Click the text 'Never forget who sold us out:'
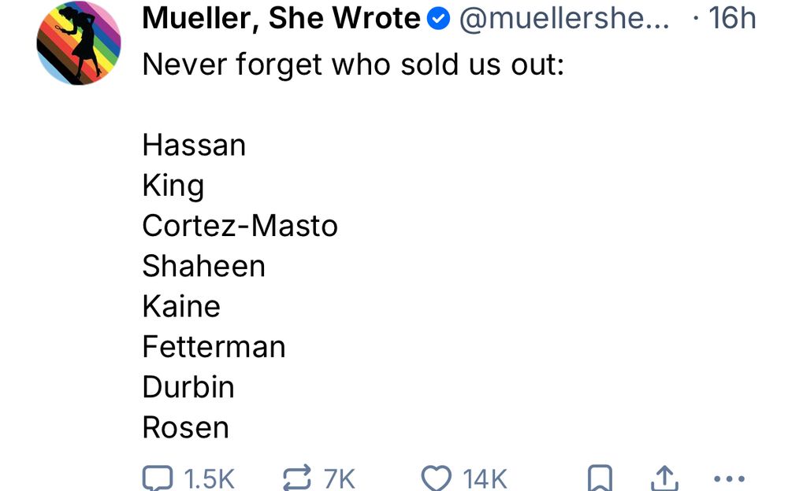The width and height of the screenshot is (788, 491). coord(353,64)
